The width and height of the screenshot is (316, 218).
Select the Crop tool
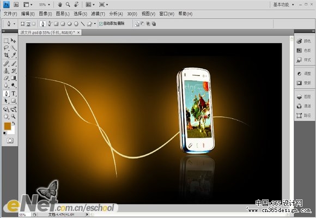pyautogui.click(x=6, y=55)
